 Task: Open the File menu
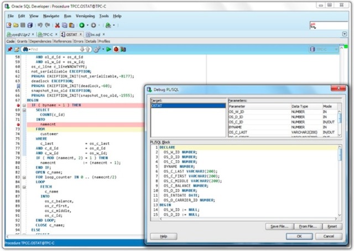pyautogui.click(x=11, y=16)
